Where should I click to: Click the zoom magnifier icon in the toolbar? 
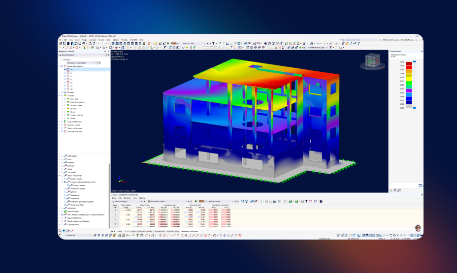(269, 43)
